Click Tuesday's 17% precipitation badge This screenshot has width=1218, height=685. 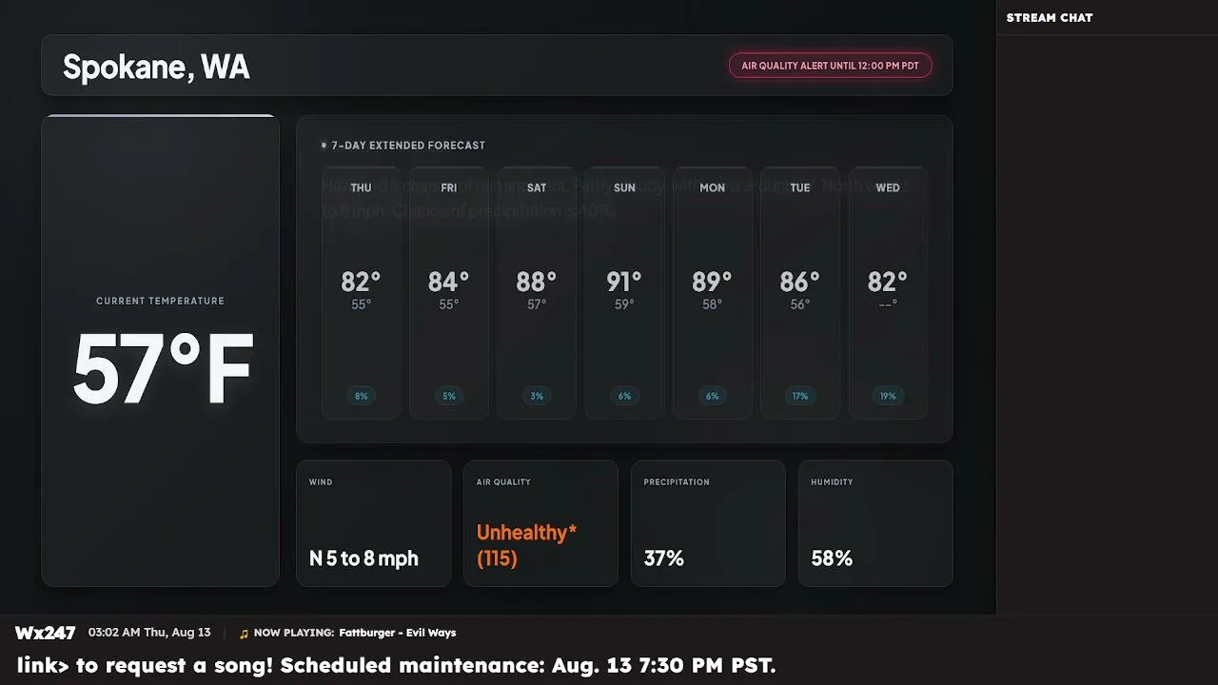coord(800,396)
